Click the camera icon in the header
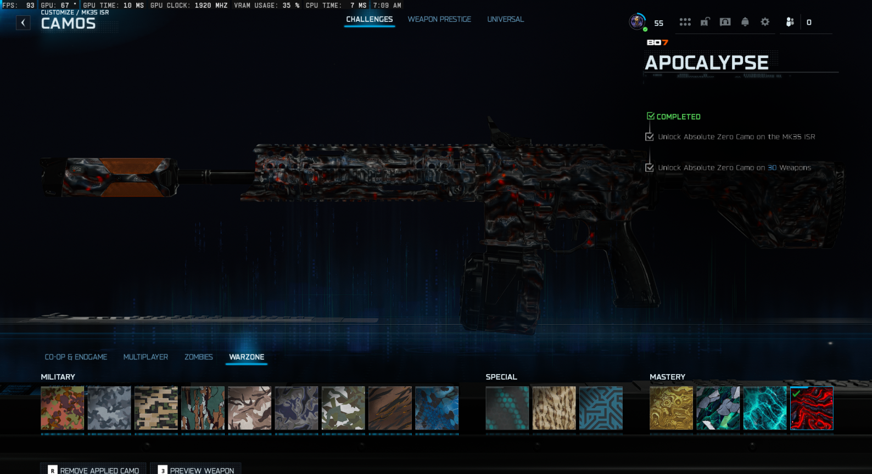872x474 pixels. coord(725,22)
